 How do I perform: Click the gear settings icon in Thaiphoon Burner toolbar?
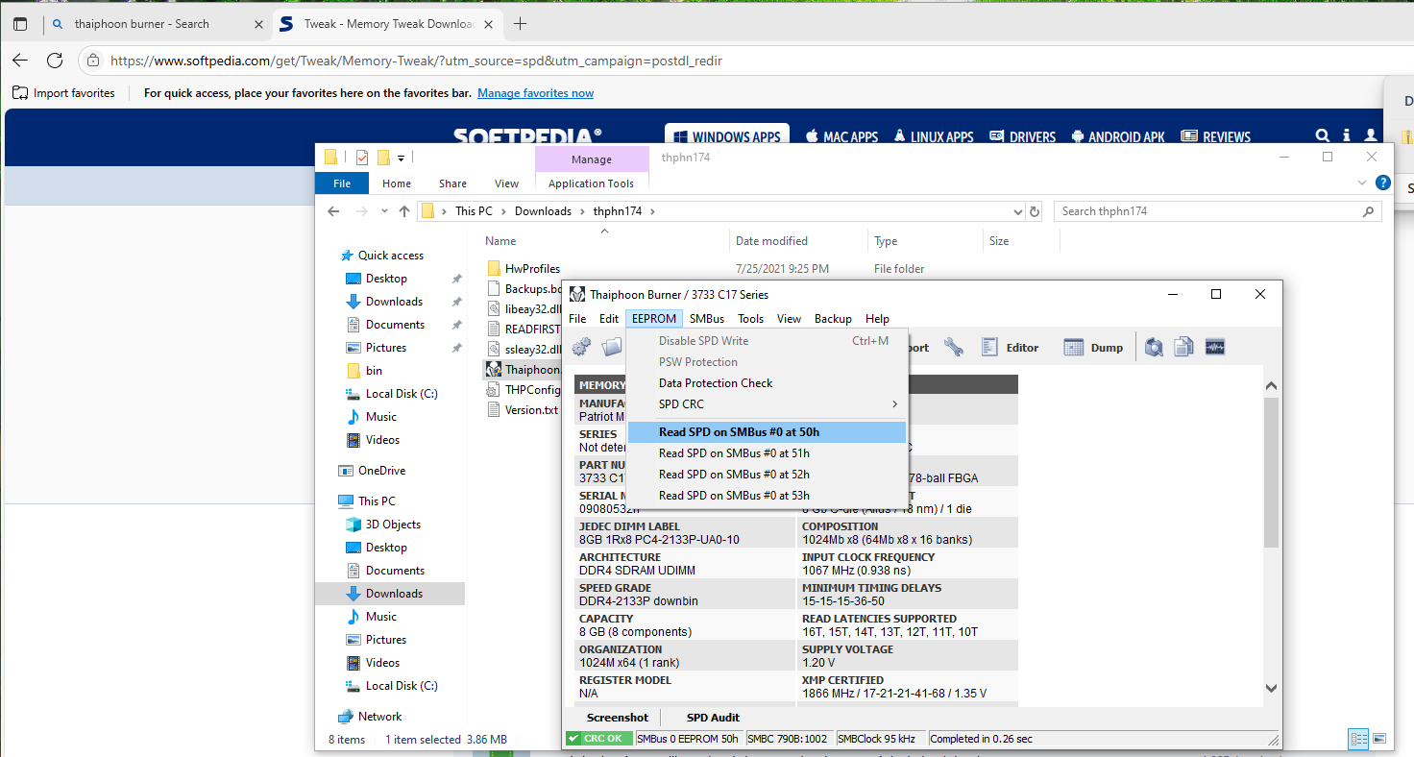point(581,347)
